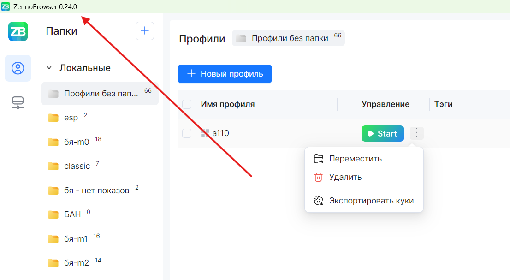Collapse the Локальные folder group
The width and height of the screenshot is (510, 280).
[x=49, y=68]
